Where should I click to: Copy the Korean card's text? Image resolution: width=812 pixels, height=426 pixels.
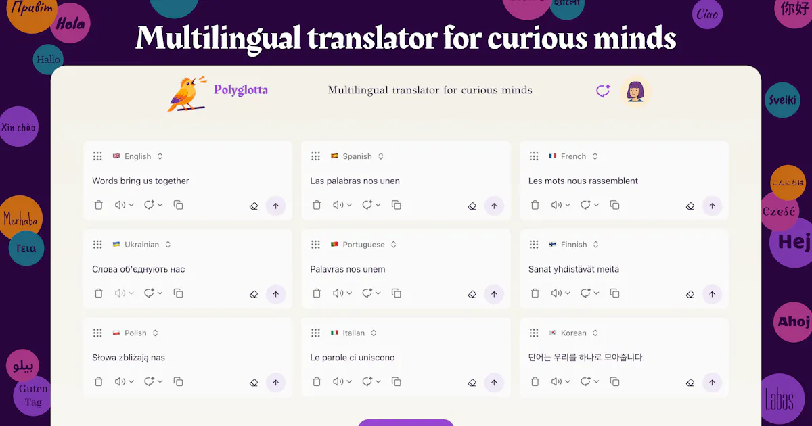click(x=614, y=382)
